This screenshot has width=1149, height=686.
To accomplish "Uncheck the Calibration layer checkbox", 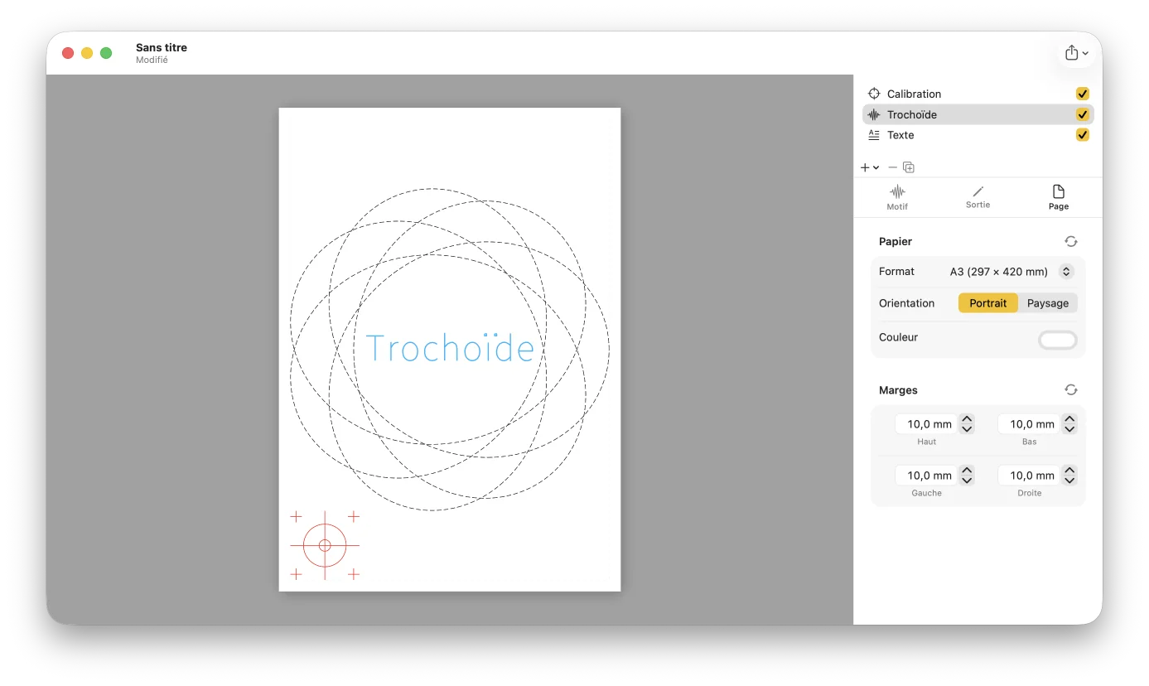I will (x=1082, y=94).
